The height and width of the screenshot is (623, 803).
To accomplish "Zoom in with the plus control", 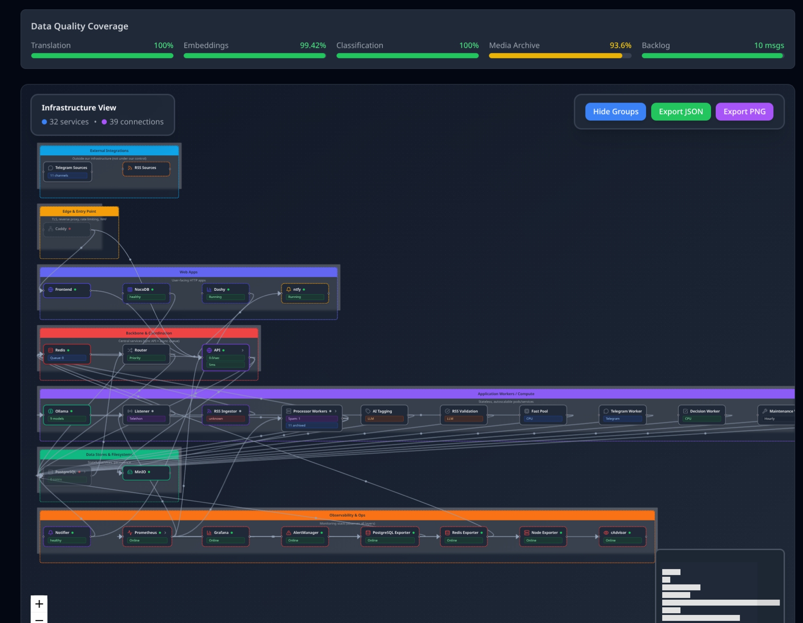I will click(x=39, y=604).
